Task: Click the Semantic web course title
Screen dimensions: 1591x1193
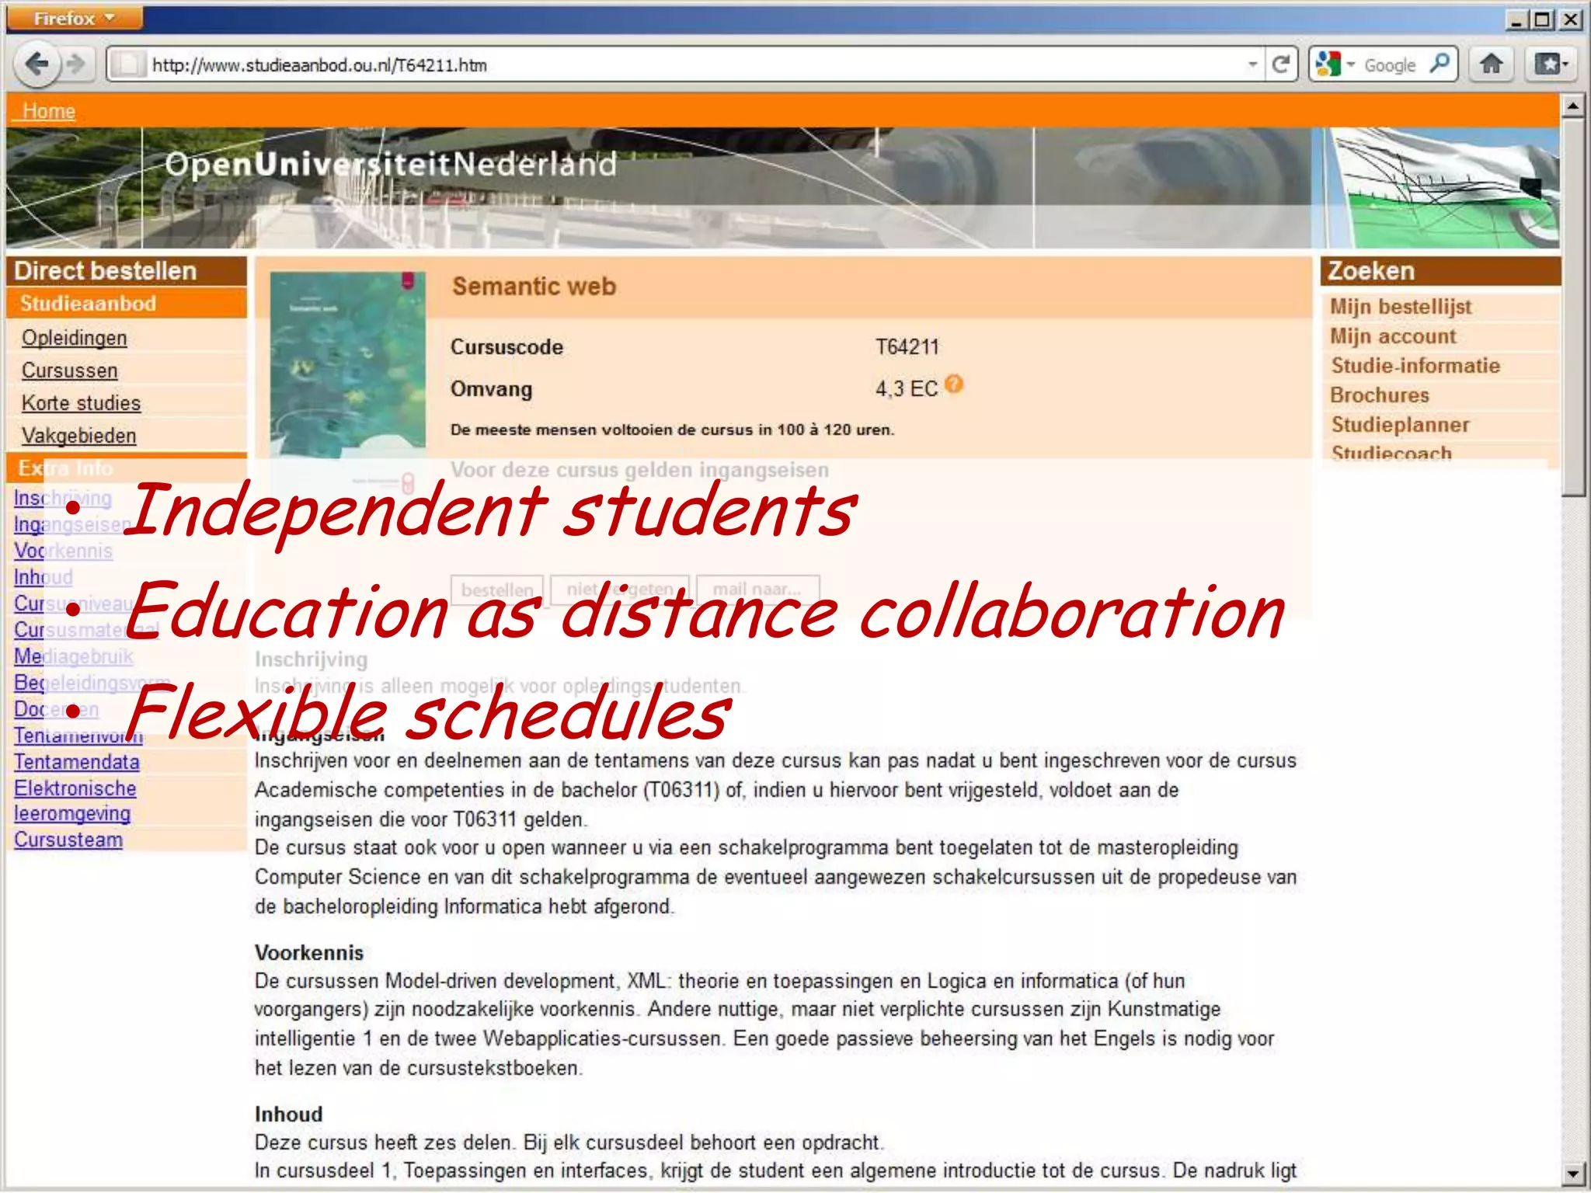Action: 534,287
